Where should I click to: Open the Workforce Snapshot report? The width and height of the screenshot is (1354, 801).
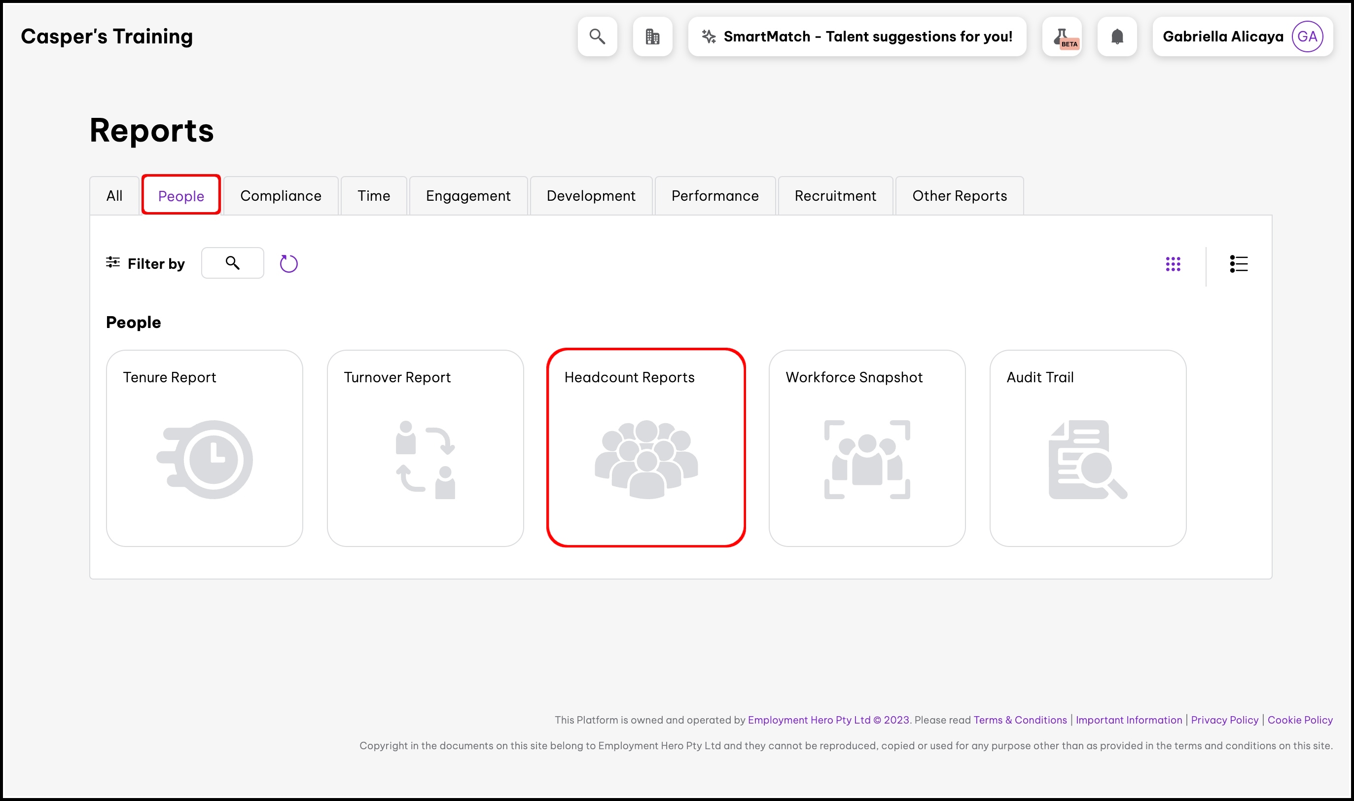click(867, 448)
